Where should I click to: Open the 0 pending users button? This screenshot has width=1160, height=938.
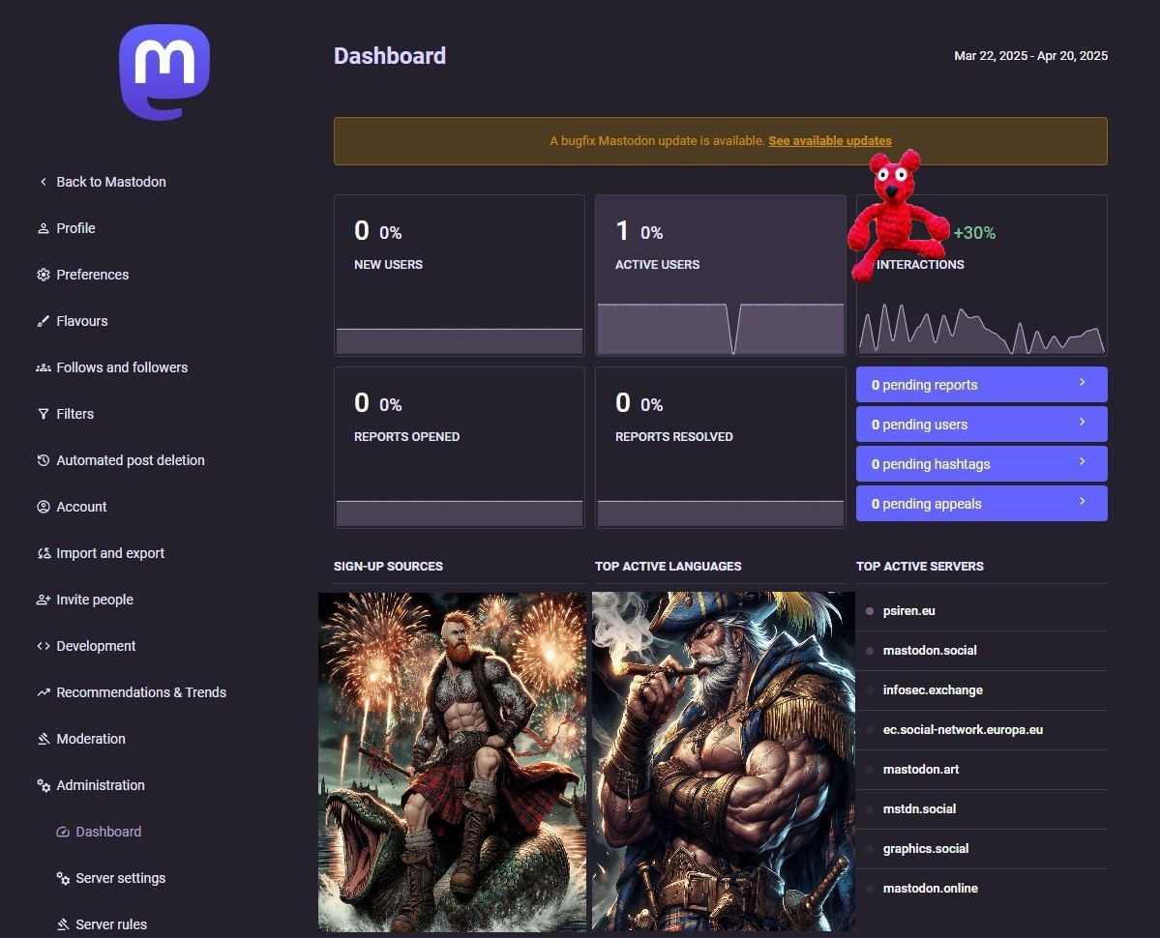click(982, 425)
